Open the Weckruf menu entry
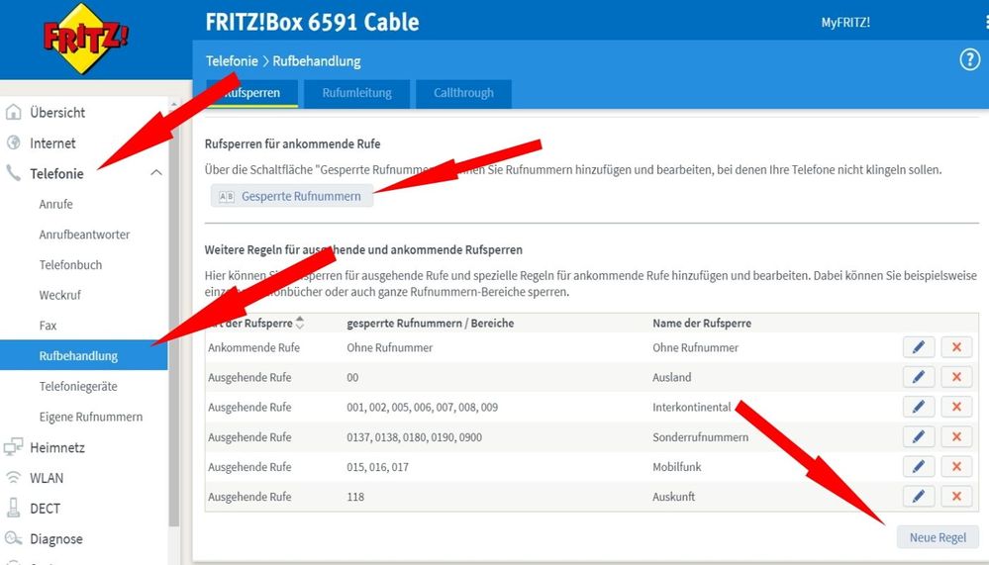989x565 pixels. pos(60,295)
